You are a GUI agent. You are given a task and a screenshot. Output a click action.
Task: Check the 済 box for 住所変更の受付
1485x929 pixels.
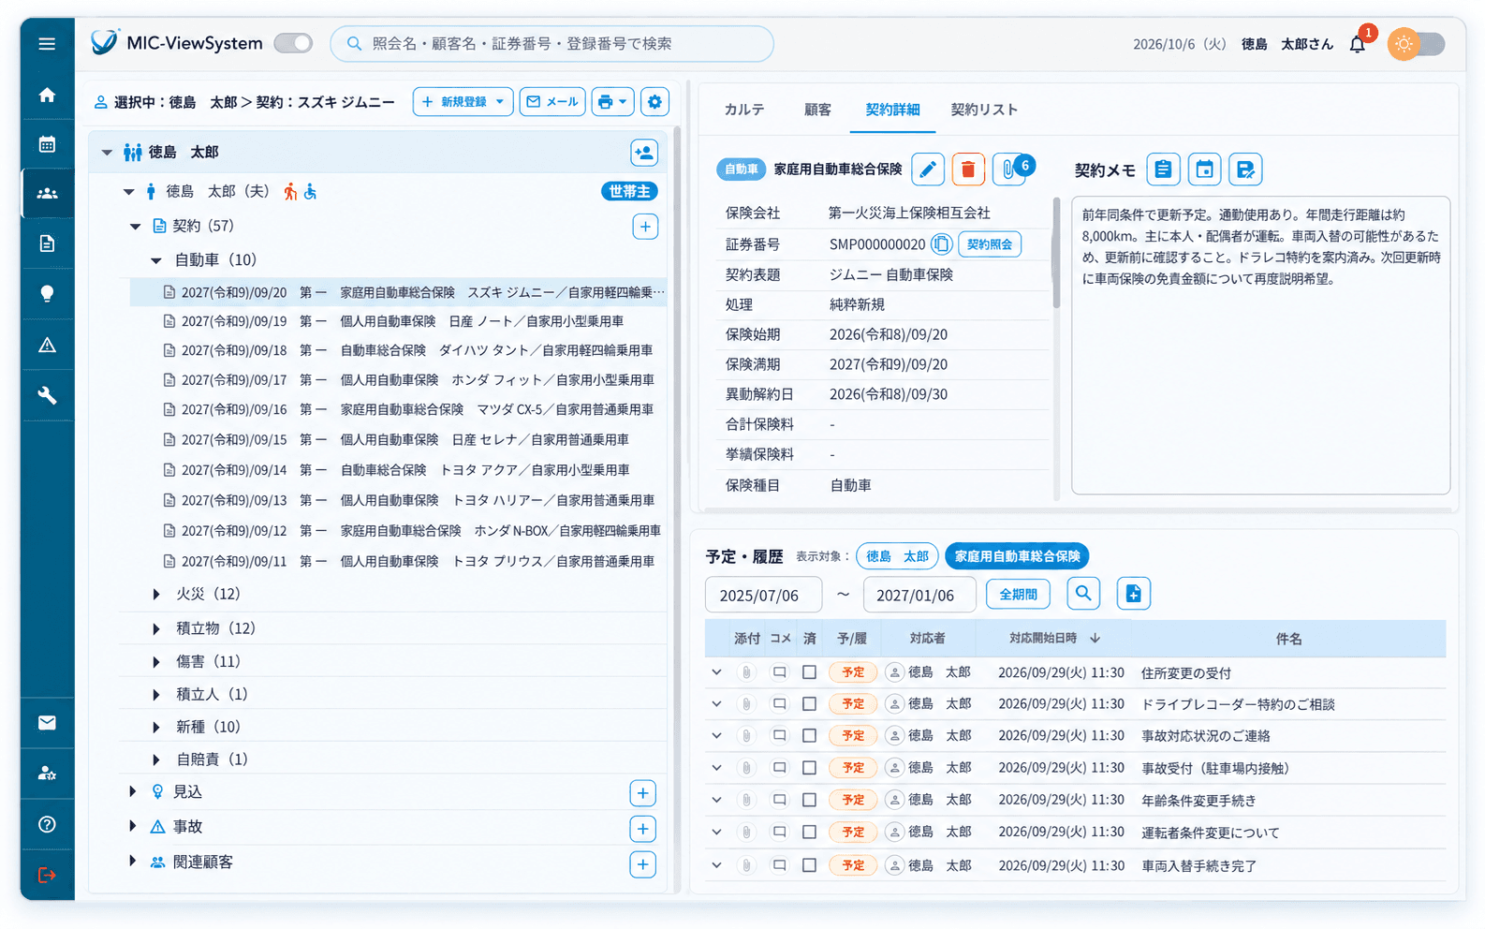coord(809,672)
